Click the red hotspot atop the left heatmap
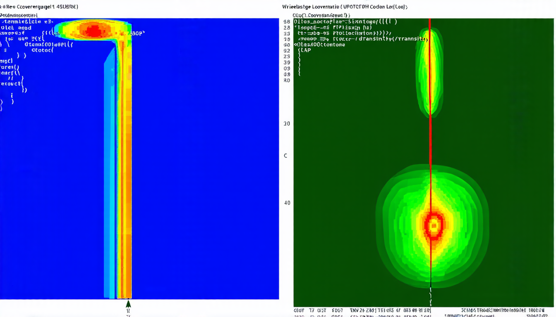The image size is (556, 317). (94, 31)
